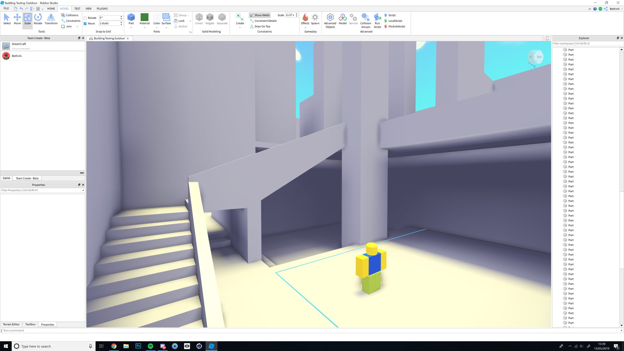Image resolution: width=624 pixels, height=351 pixels.
Task: Activate the Rotate tool
Action: tap(38, 19)
